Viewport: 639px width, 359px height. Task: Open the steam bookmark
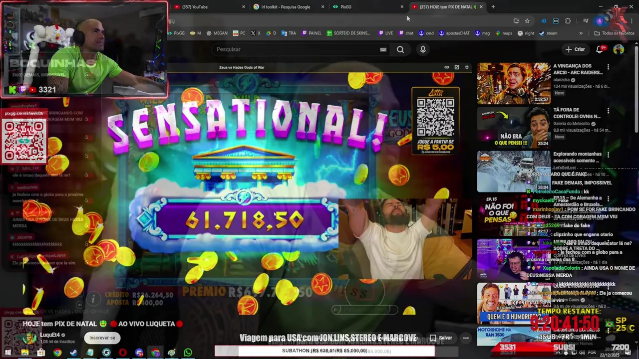pyautogui.click(x=548, y=33)
